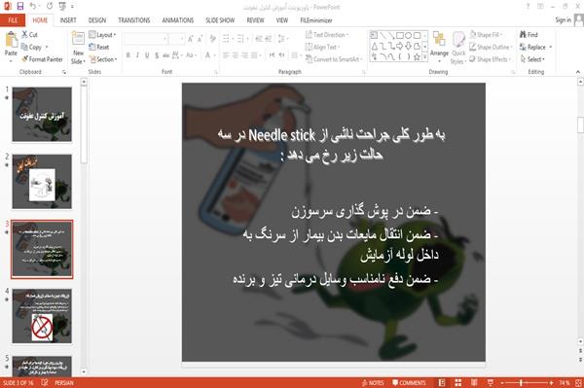This screenshot has width=584, height=388.
Task: Click Sign in link
Action: (x=563, y=20)
